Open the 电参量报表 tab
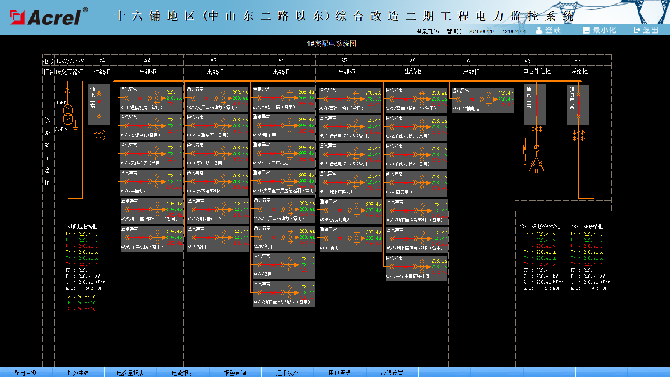Viewport: 670px width, 377px height. point(130,372)
